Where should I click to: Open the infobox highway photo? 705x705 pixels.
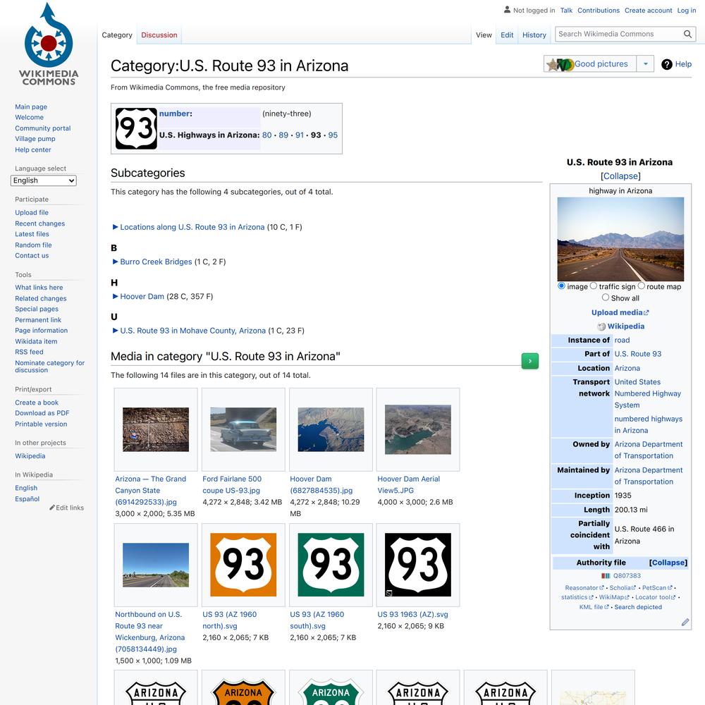click(620, 239)
